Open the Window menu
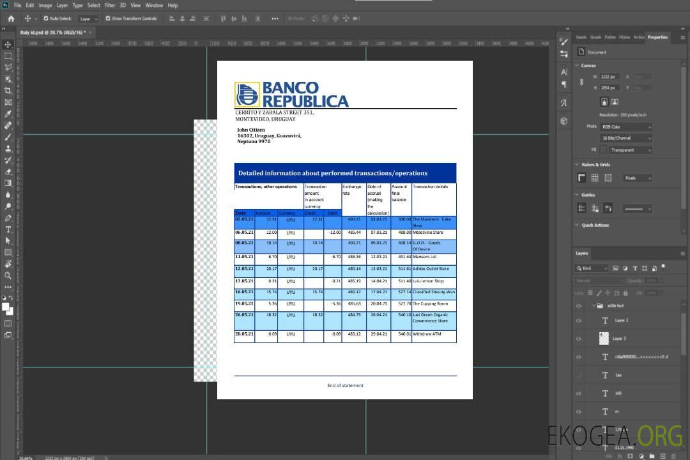This screenshot has width=690, height=460. pyautogui.click(x=154, y=5)
